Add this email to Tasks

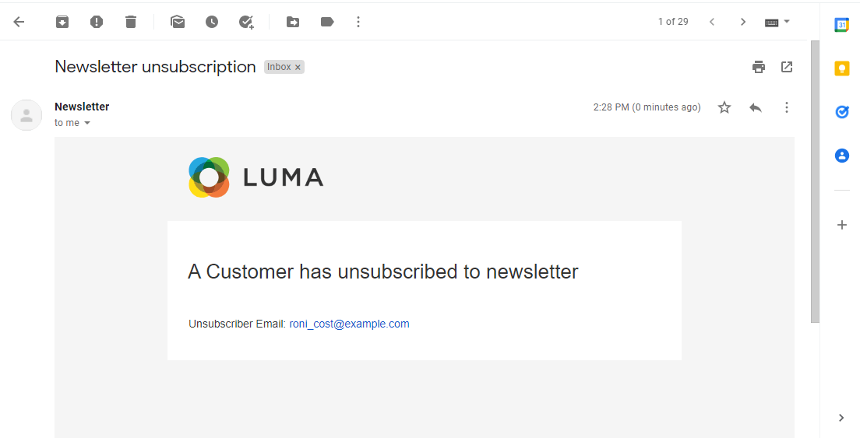(246, 22)
